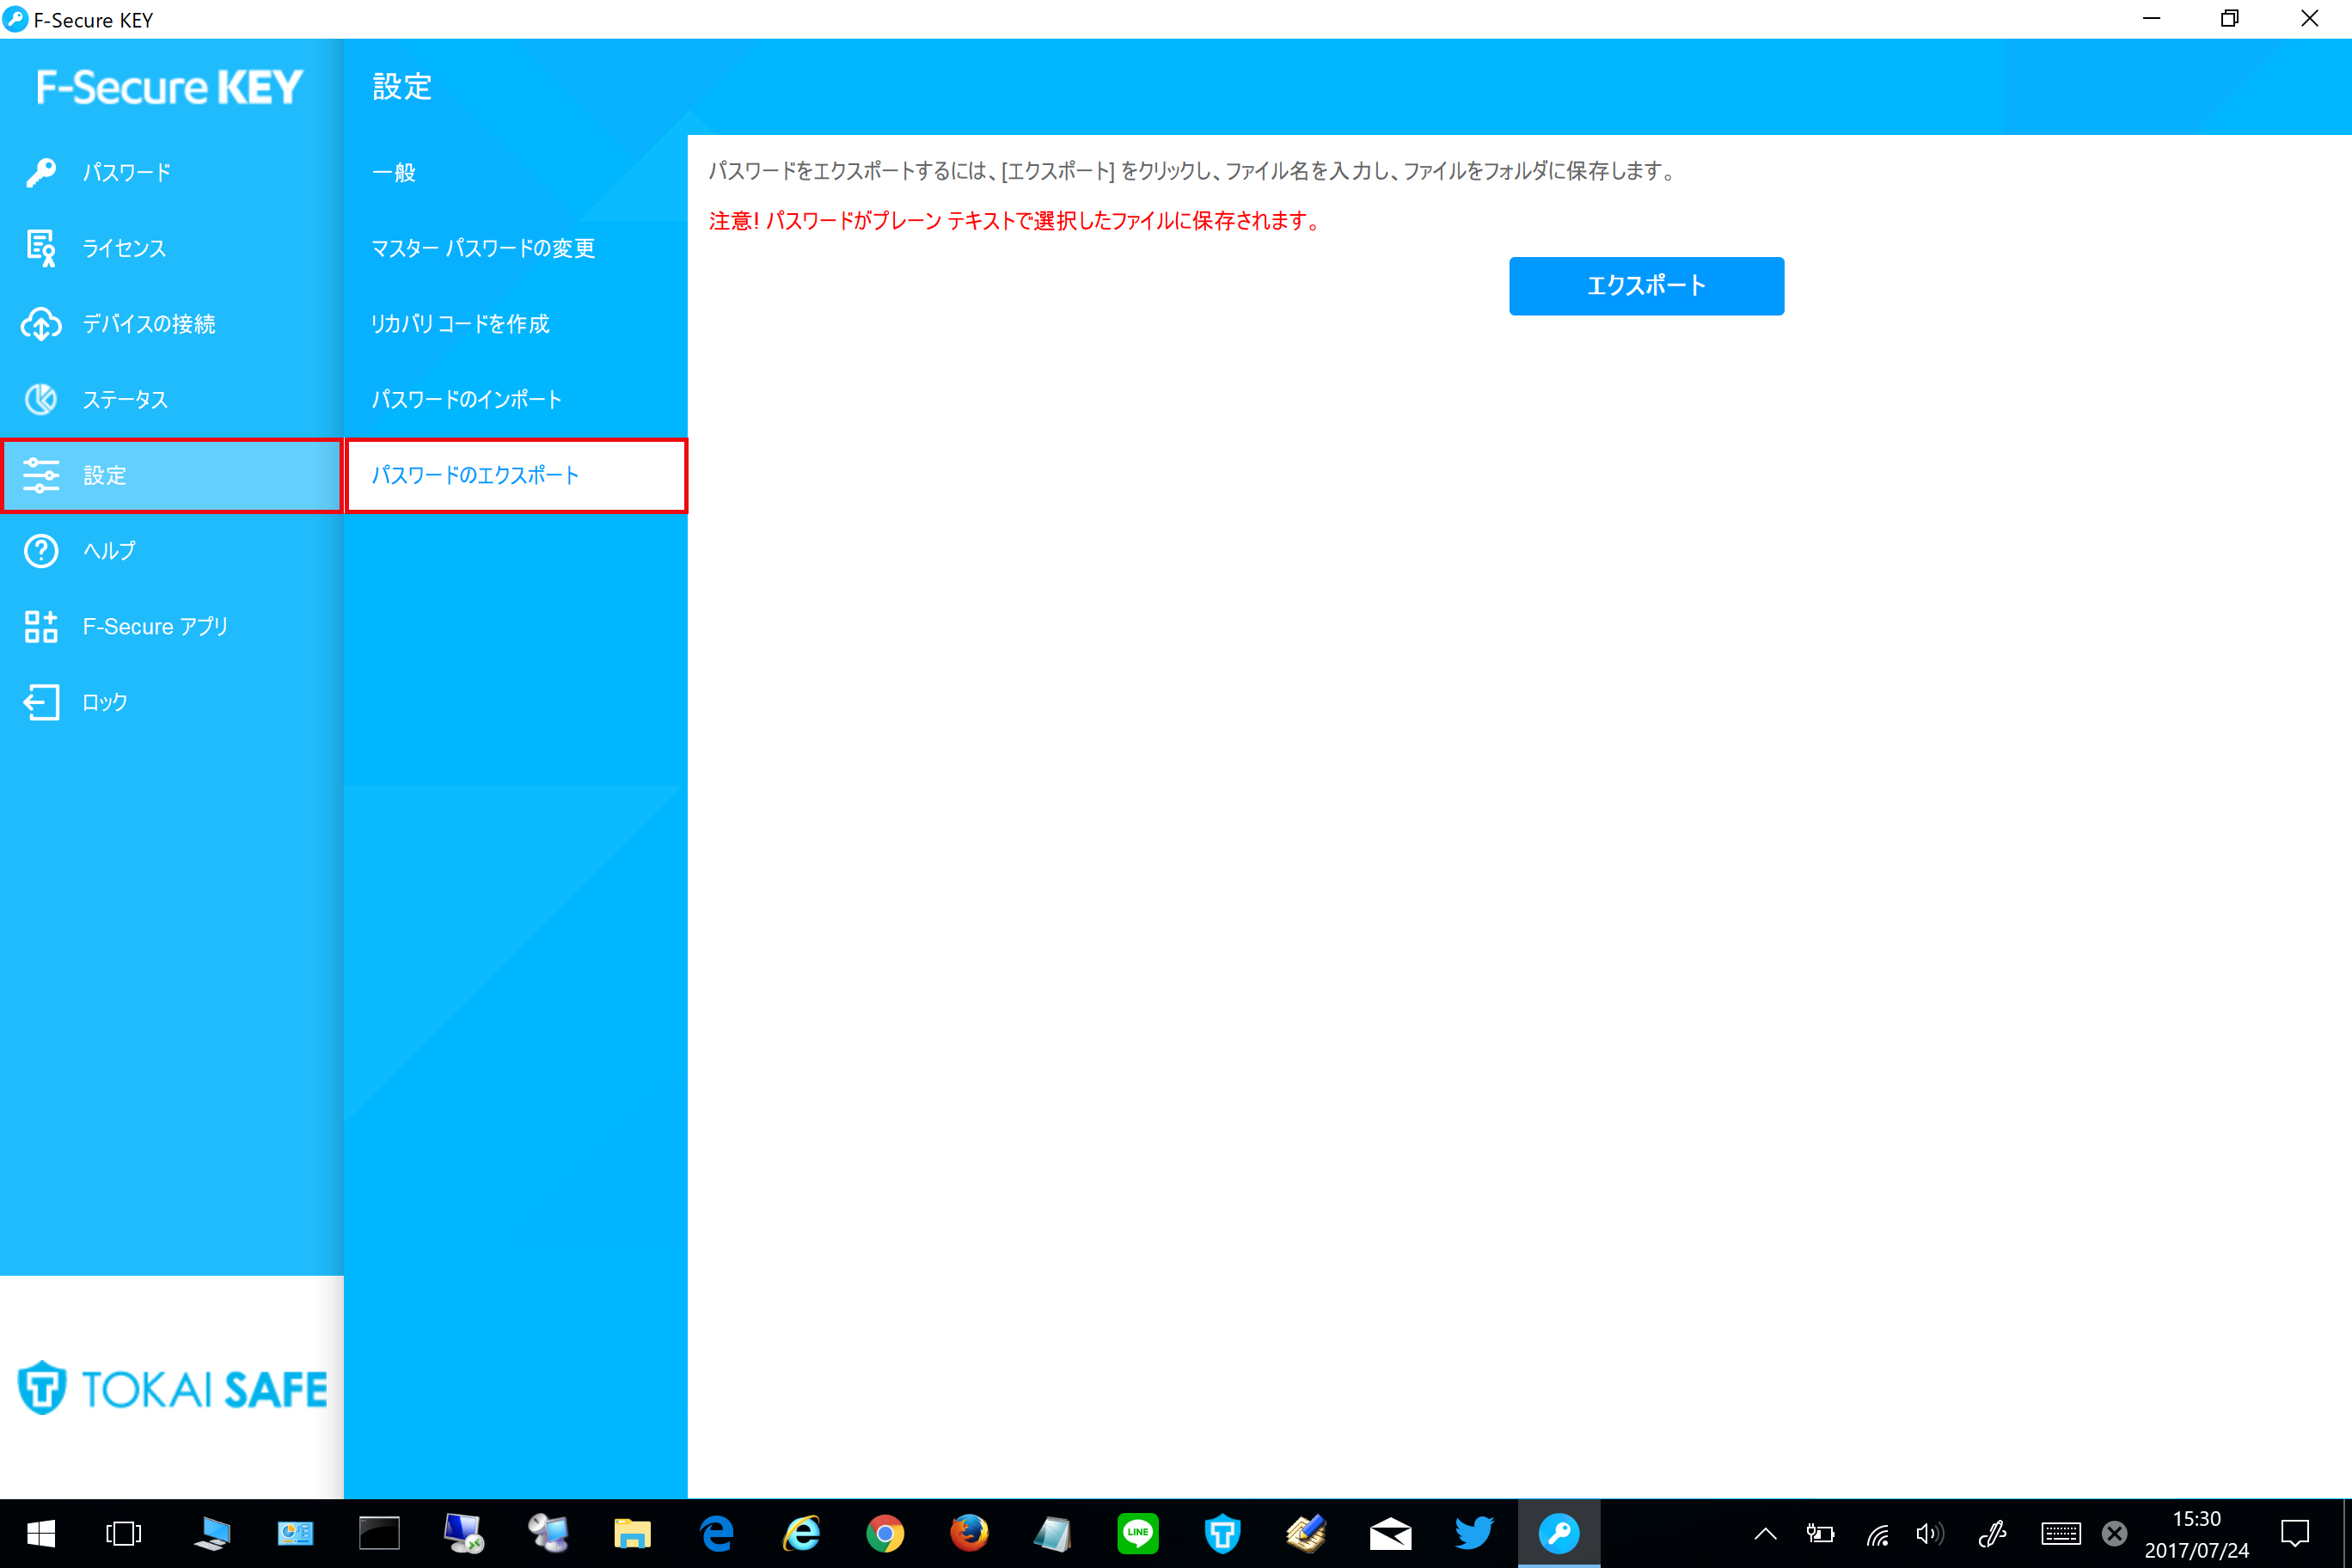
Task: Click the F-Secure KEY header logo
Action: pyautogui.click(x=169, y=88)
